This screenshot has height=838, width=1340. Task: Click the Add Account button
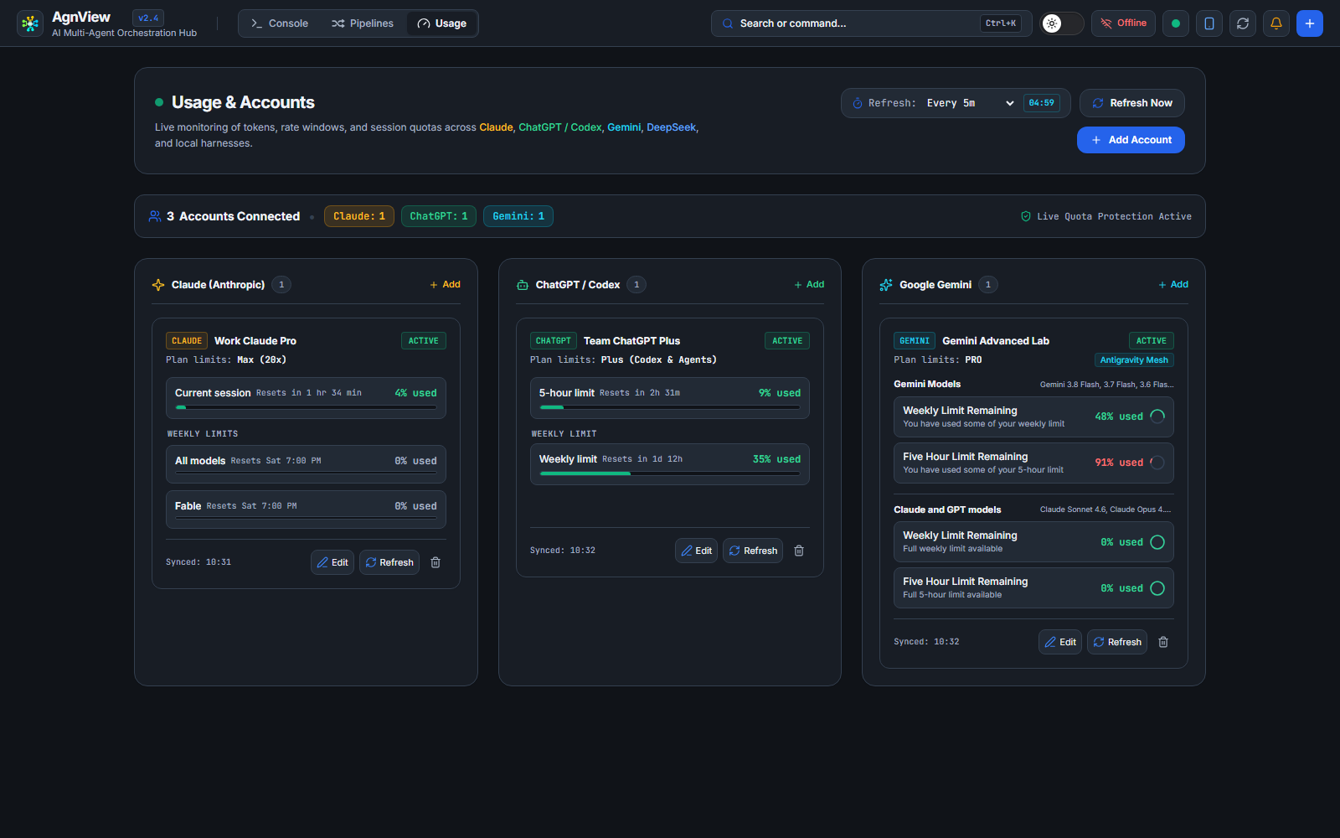(x=1131, y=140)
